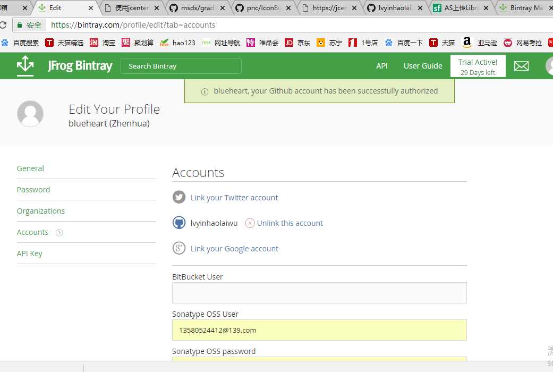The width and height of the screenshot is (553, 372).
Task: Click the GitHub octocat icon beside lvyinhaolaiwu
Action: 179,223
